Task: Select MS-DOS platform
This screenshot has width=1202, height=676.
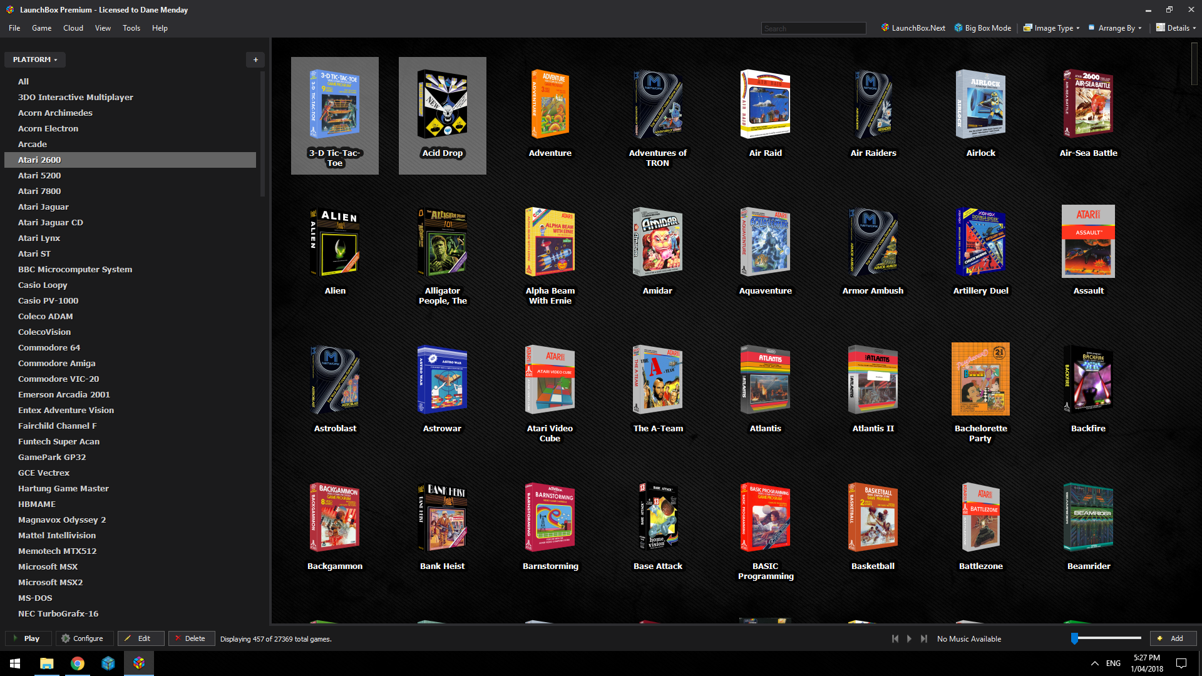Action: click(130, 598)
